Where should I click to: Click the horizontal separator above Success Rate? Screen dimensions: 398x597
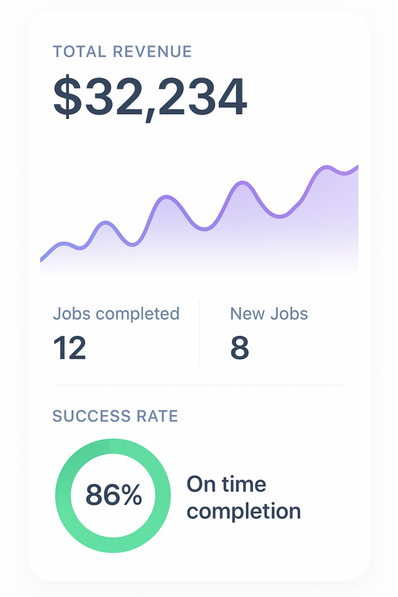coord(199,385)
